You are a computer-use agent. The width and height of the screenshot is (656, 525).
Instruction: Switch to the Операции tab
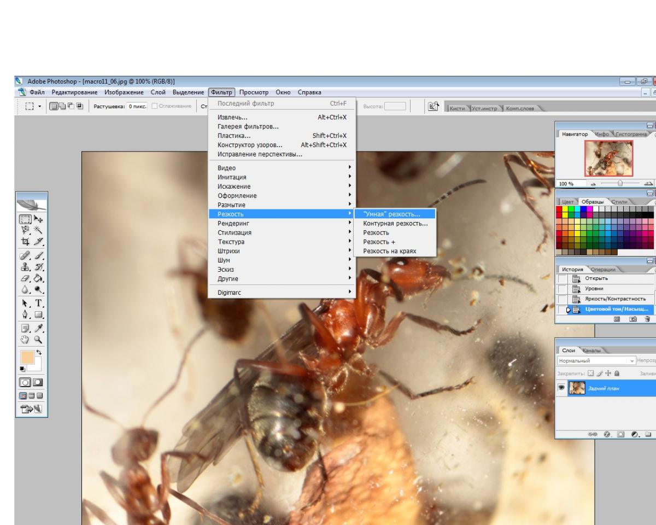pyautogui.click(x=604, y=269)
